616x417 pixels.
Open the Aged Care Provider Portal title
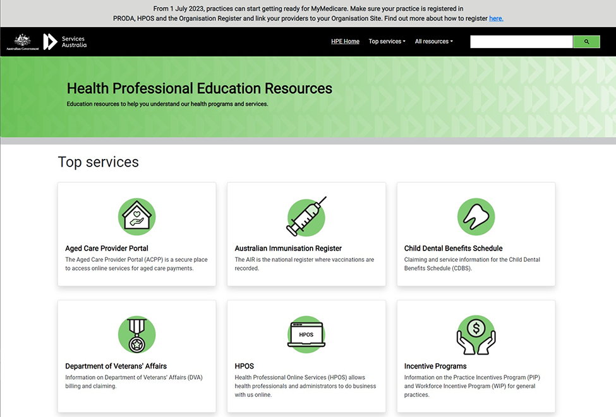(107, 249)
